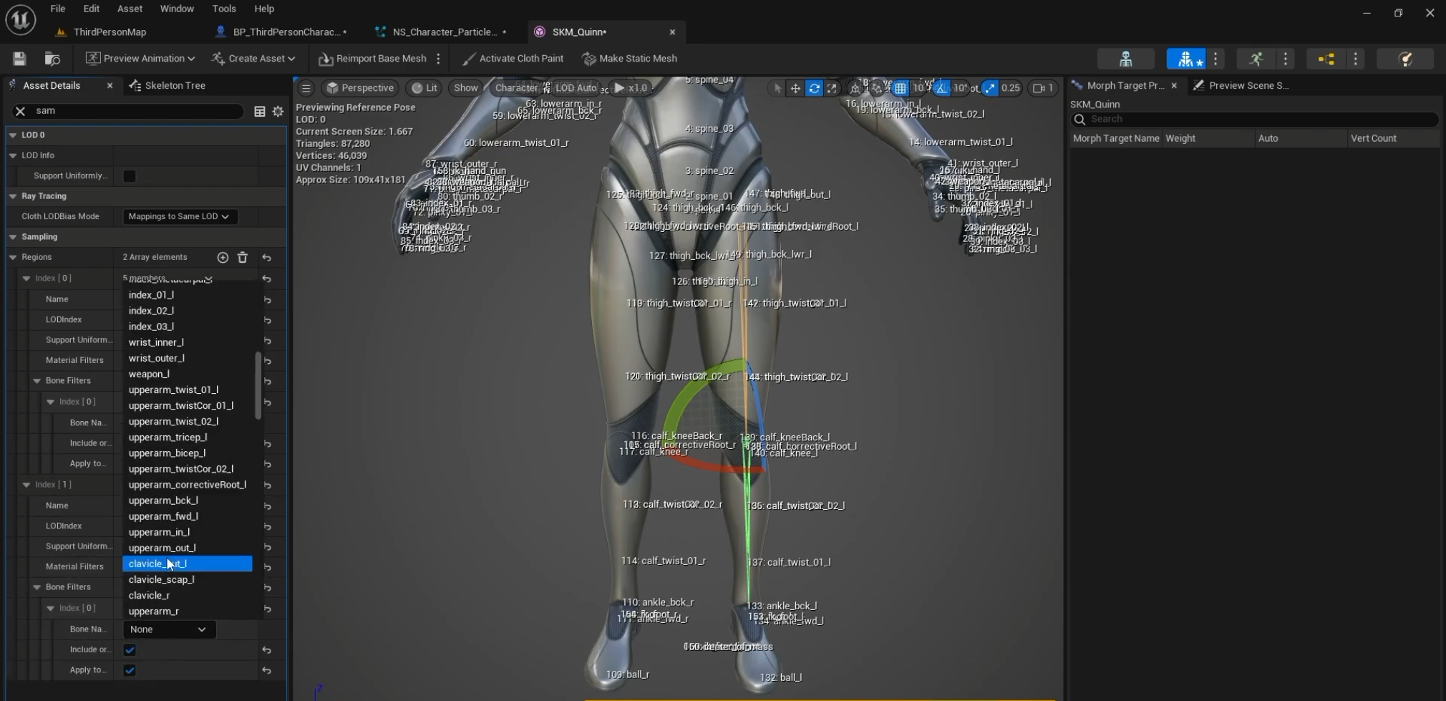Open Asset Details settings gear
This screenshot has height=701, width=1446.
pos(278,111)
